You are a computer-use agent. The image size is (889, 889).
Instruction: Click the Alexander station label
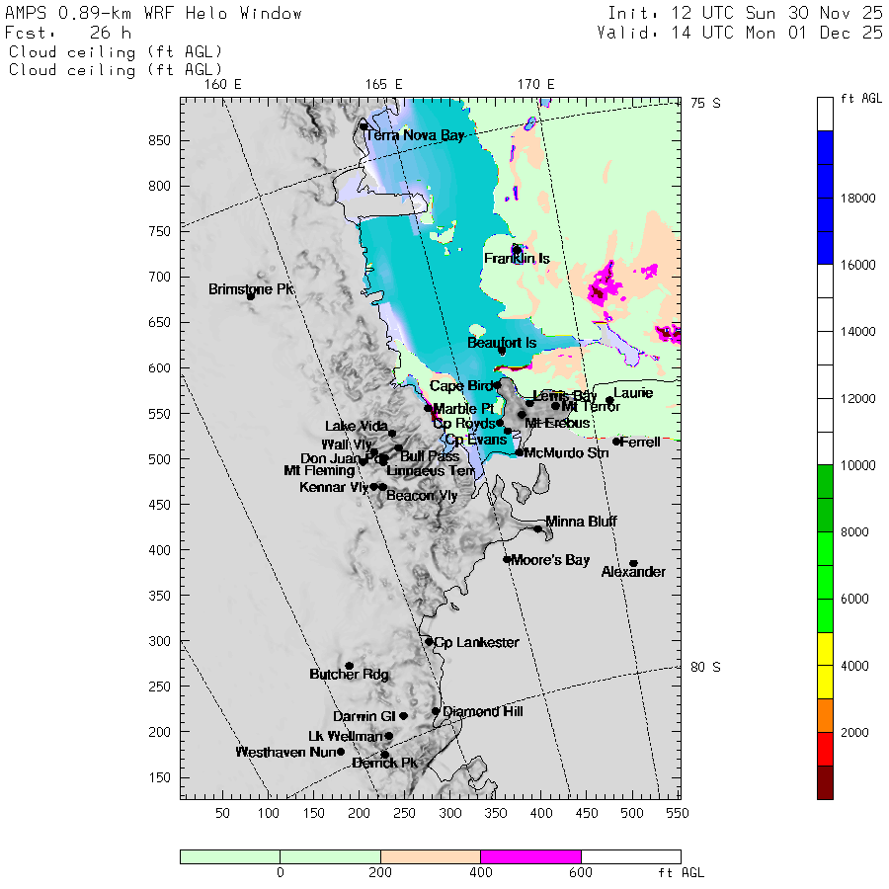(633, 572)
